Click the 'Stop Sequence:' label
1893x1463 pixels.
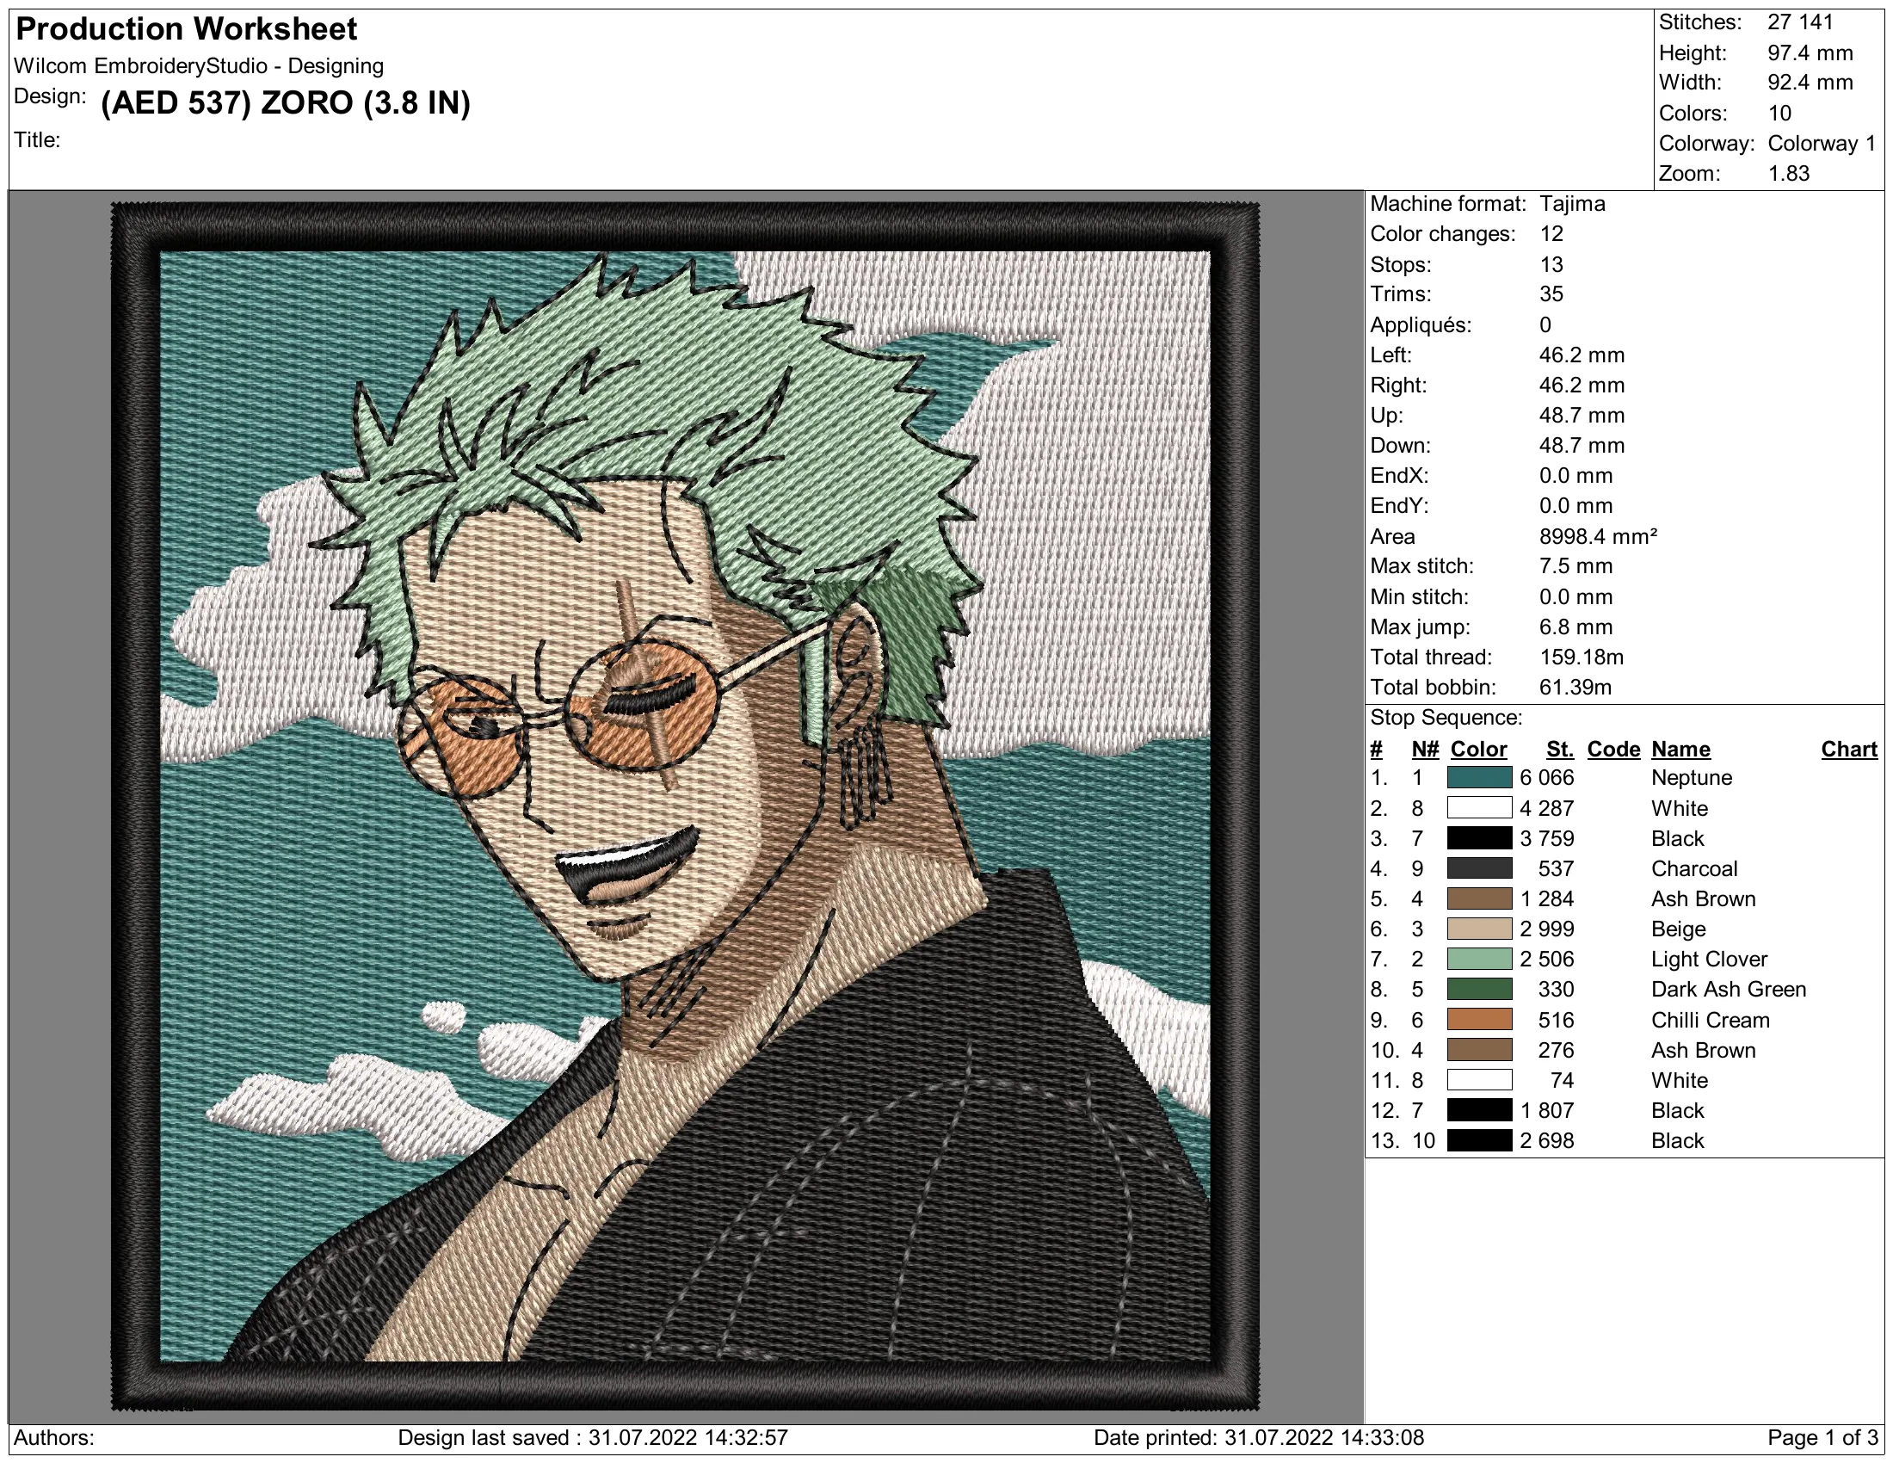[x=1446, y=719]
